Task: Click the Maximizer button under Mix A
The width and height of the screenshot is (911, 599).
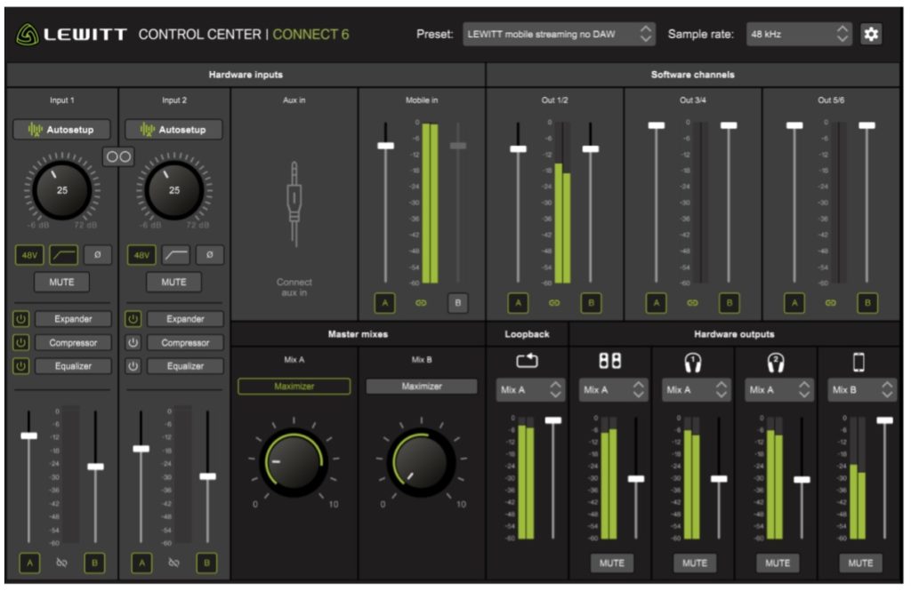Action: (x=294, y=387)
